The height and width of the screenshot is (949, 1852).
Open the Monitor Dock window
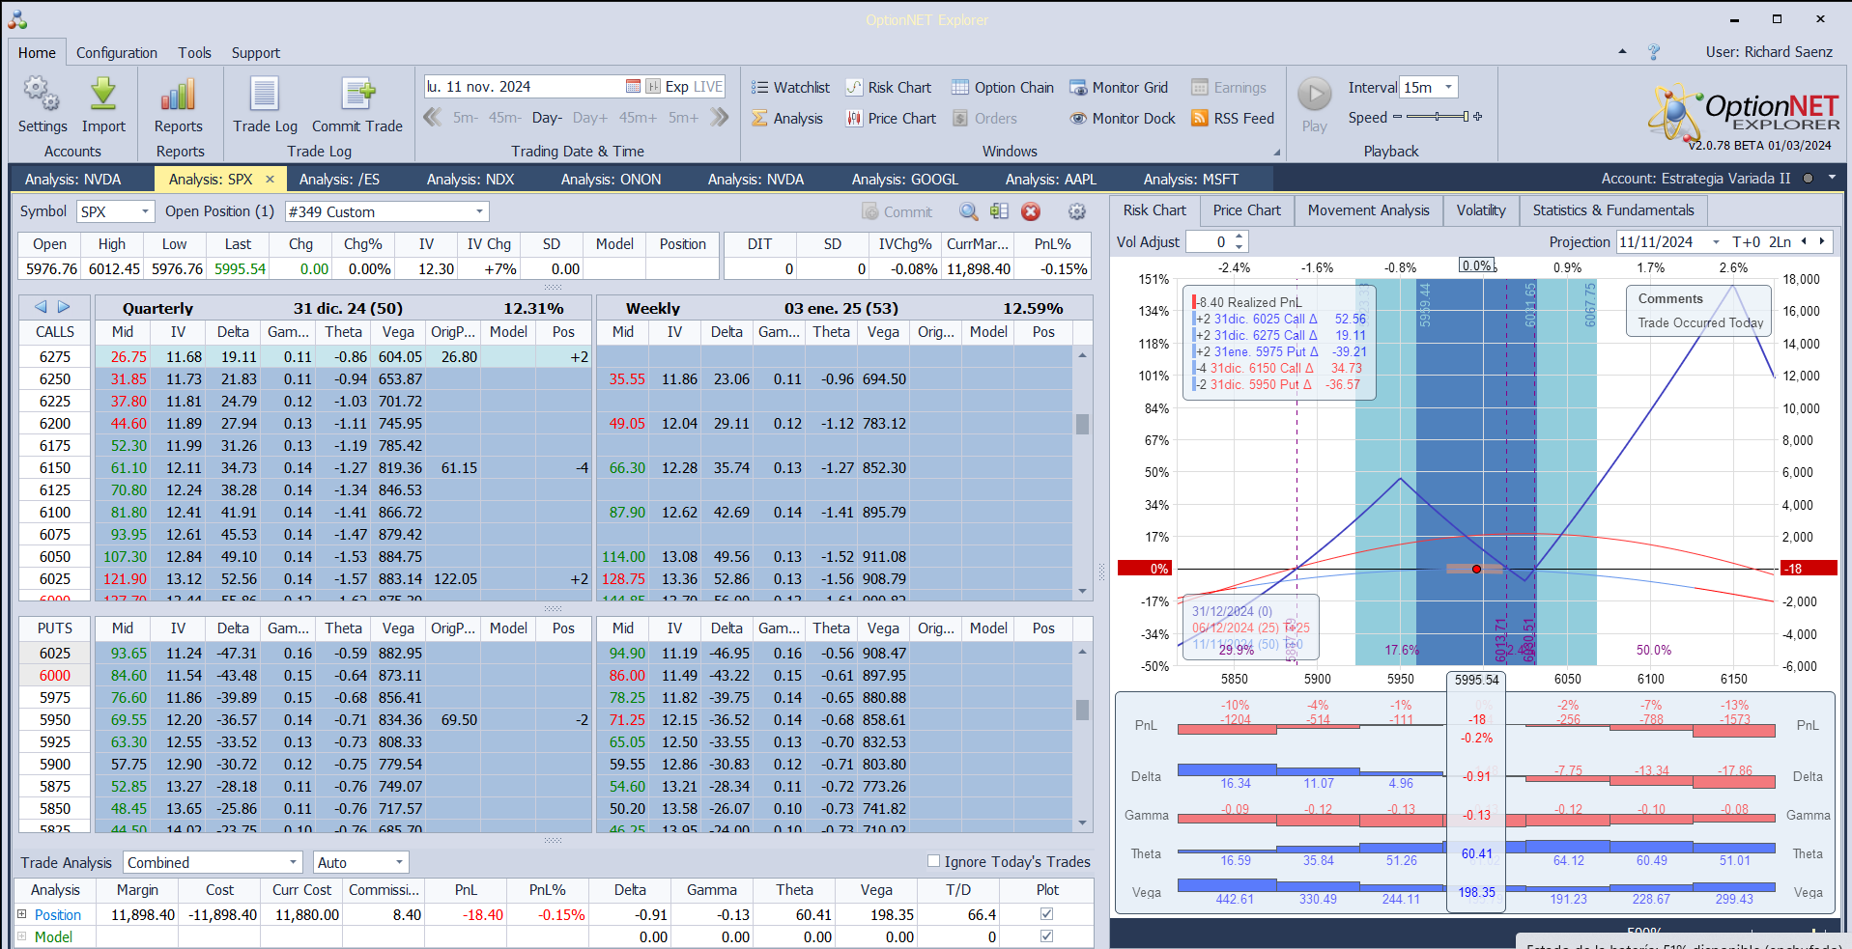point(1123,118)
